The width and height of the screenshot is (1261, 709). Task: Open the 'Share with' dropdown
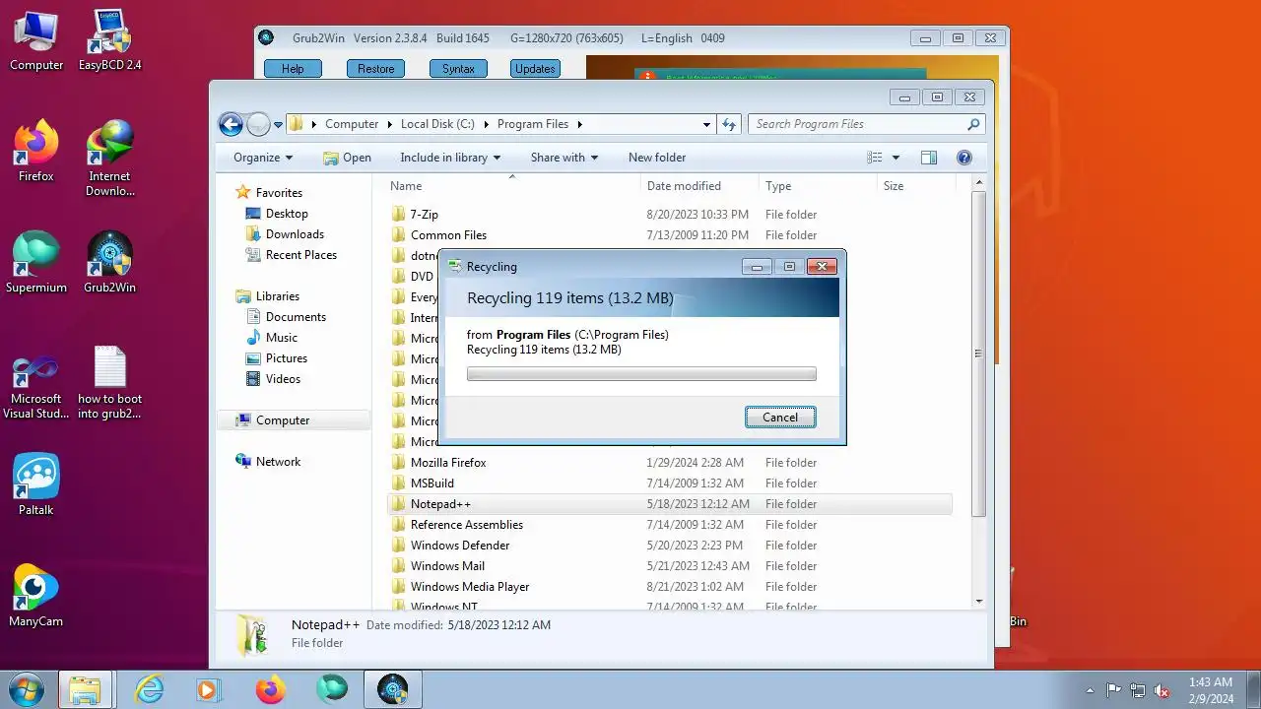pyautogui.click(x=564, y=158)
